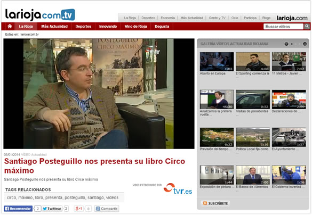Click the Suscríbete link

pyautogui.click(x=218, y=203)
